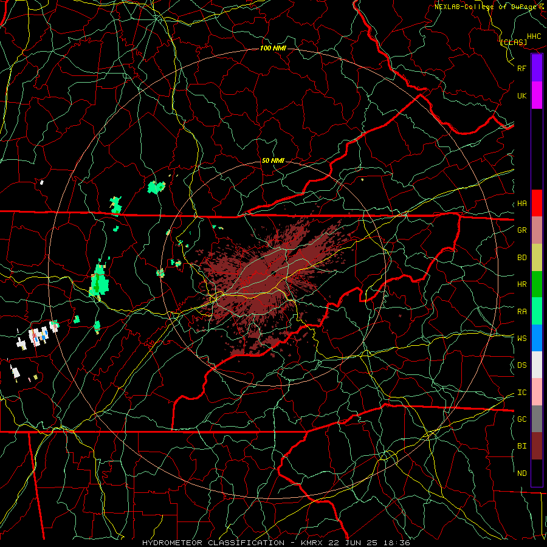Click the GC legend label
The height and width of the screenshot is (547, 547).
(522, 419)
